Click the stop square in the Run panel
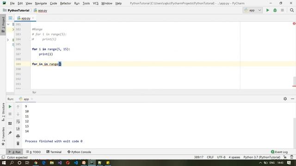 [x=10, y=114]
